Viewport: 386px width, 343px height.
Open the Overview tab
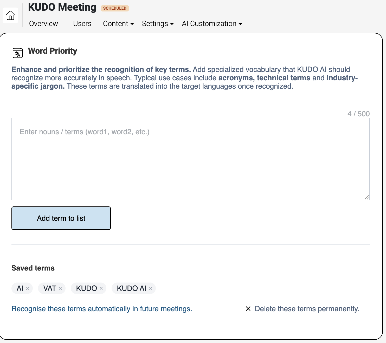pyautogui.click(x=43, y=23)
